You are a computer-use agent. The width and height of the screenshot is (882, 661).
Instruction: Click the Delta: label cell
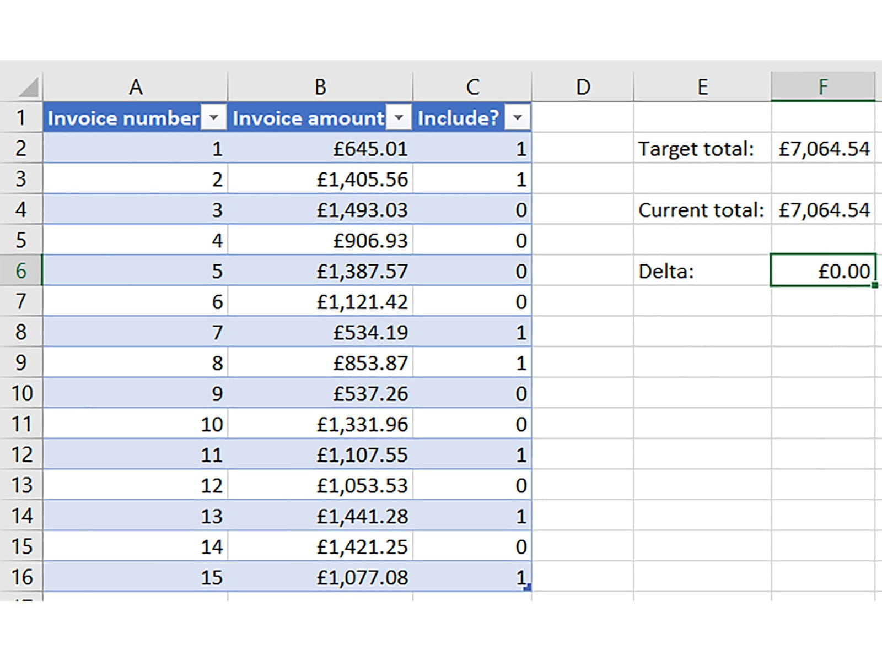pyautogui.click(x=702, y=270)
